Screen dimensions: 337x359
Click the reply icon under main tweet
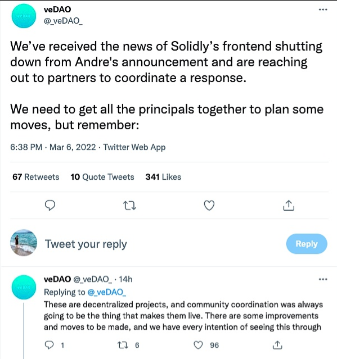point(50,206)
